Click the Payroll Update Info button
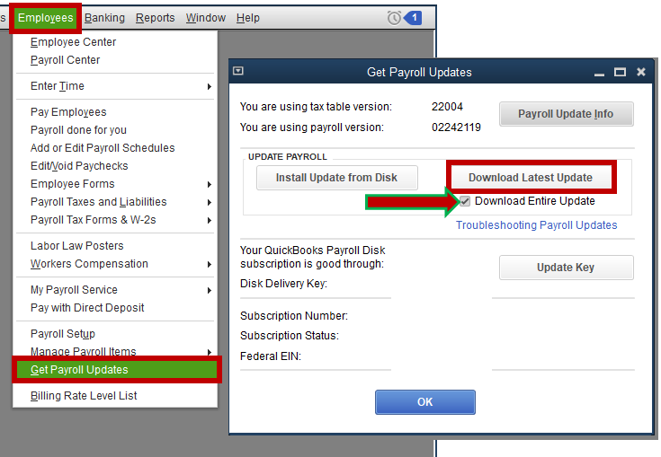 tap(567, 114)
